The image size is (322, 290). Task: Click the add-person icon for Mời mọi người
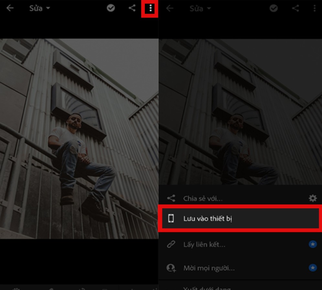(171, 268)
